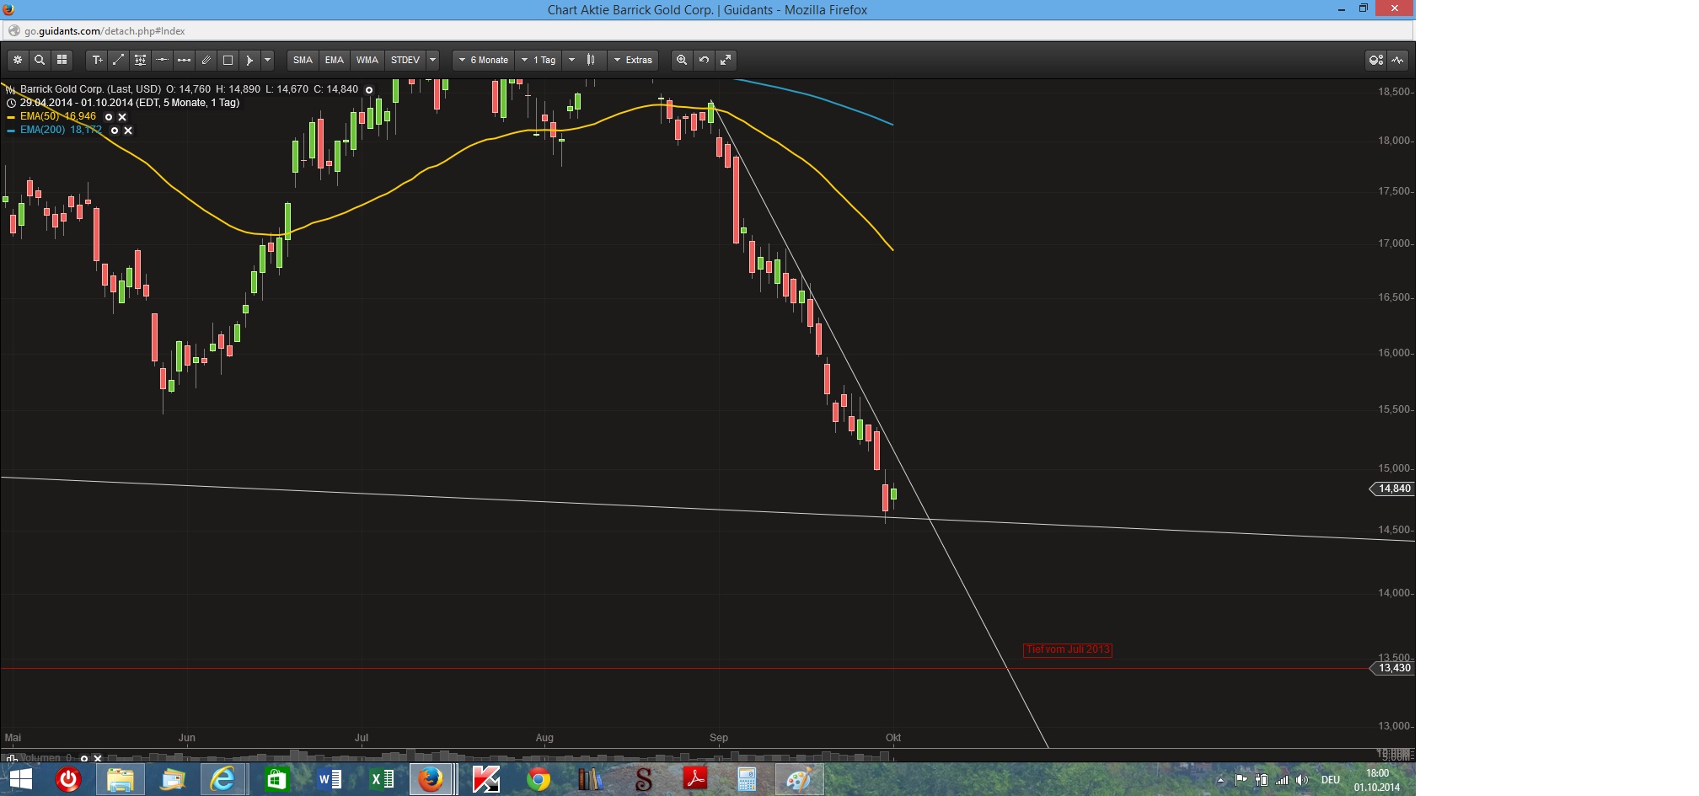
Task: Open the 6 Monate timeframe dropdown
Action: pyautogui.click(x=484, y=60)
